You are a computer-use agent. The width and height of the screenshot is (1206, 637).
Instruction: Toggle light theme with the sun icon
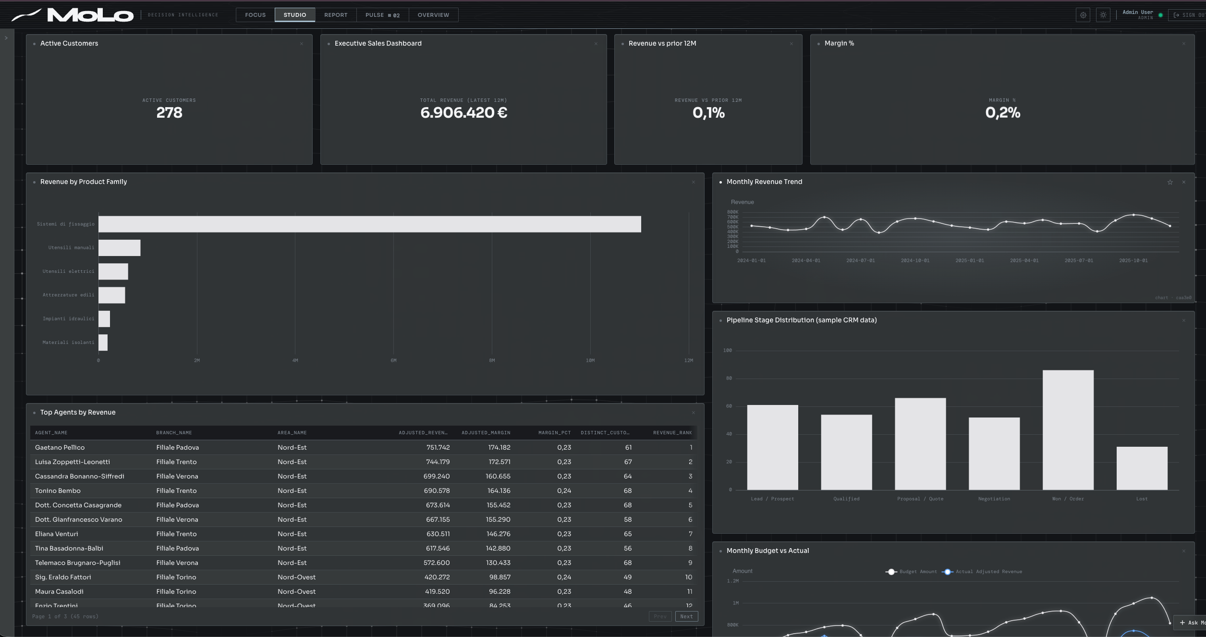pos(1103,15)
